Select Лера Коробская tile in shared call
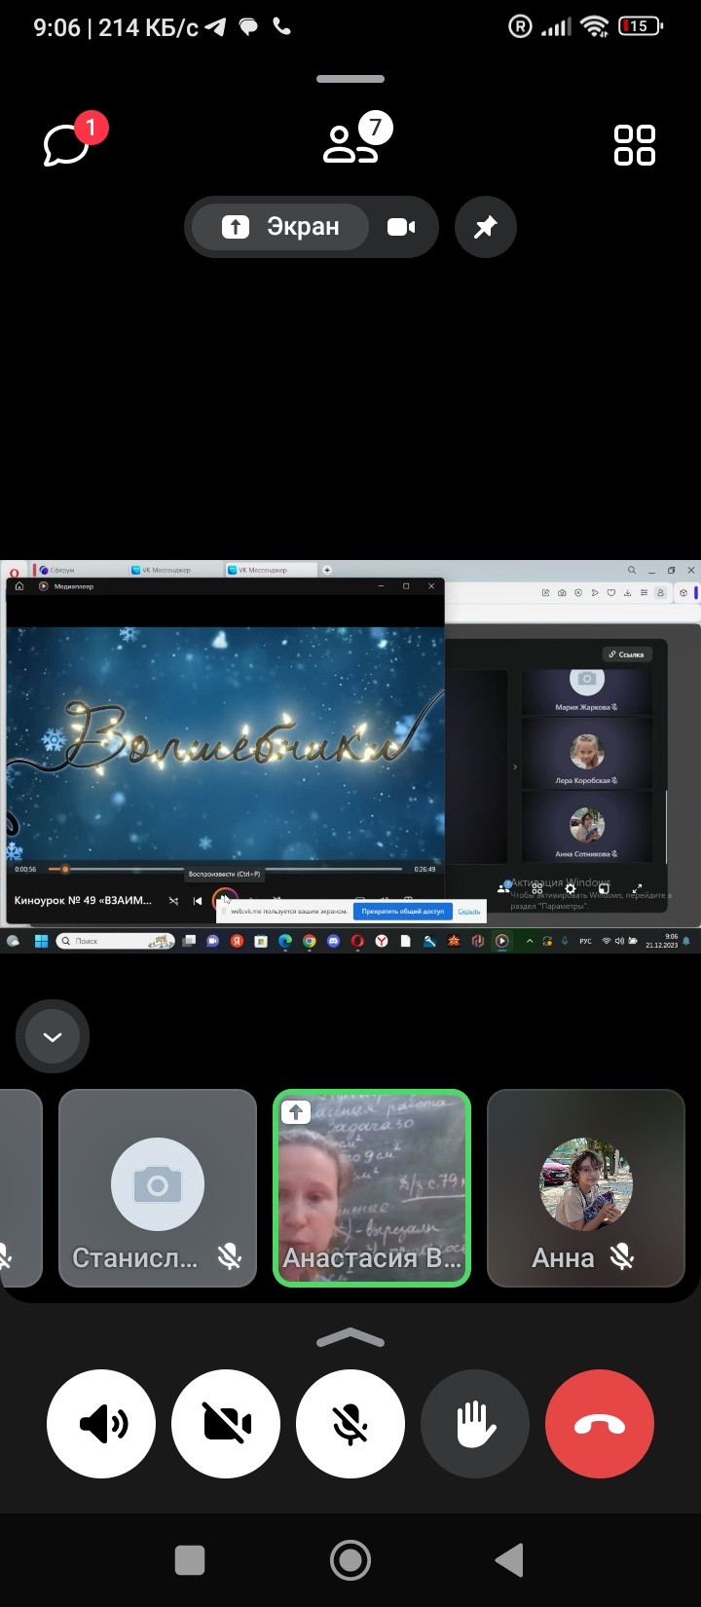 [587, 753]
